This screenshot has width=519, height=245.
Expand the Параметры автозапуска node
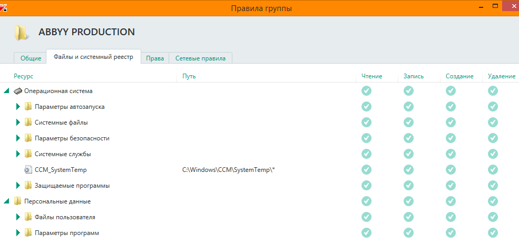pyautogui.click(x=18, y=107)
